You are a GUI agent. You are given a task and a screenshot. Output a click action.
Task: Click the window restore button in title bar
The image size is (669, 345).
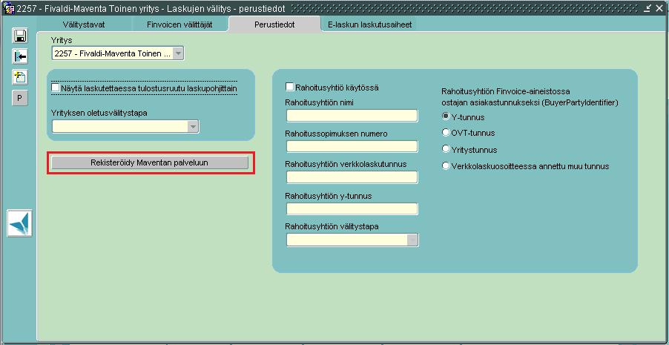[x=647, y=7]
